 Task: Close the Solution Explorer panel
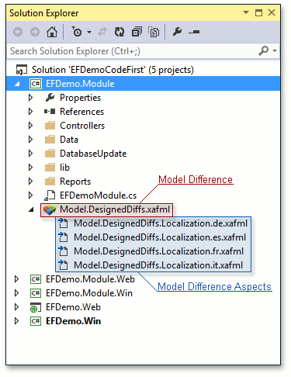click(272, 12)
